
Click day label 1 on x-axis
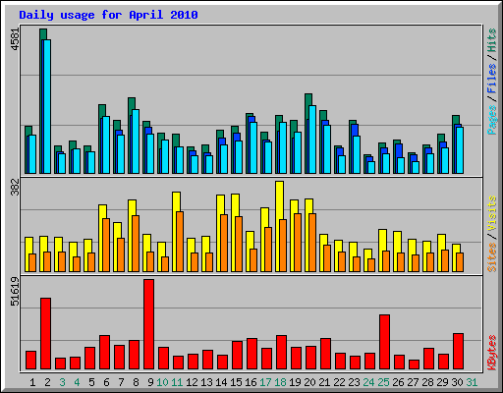tap(32, 382)
